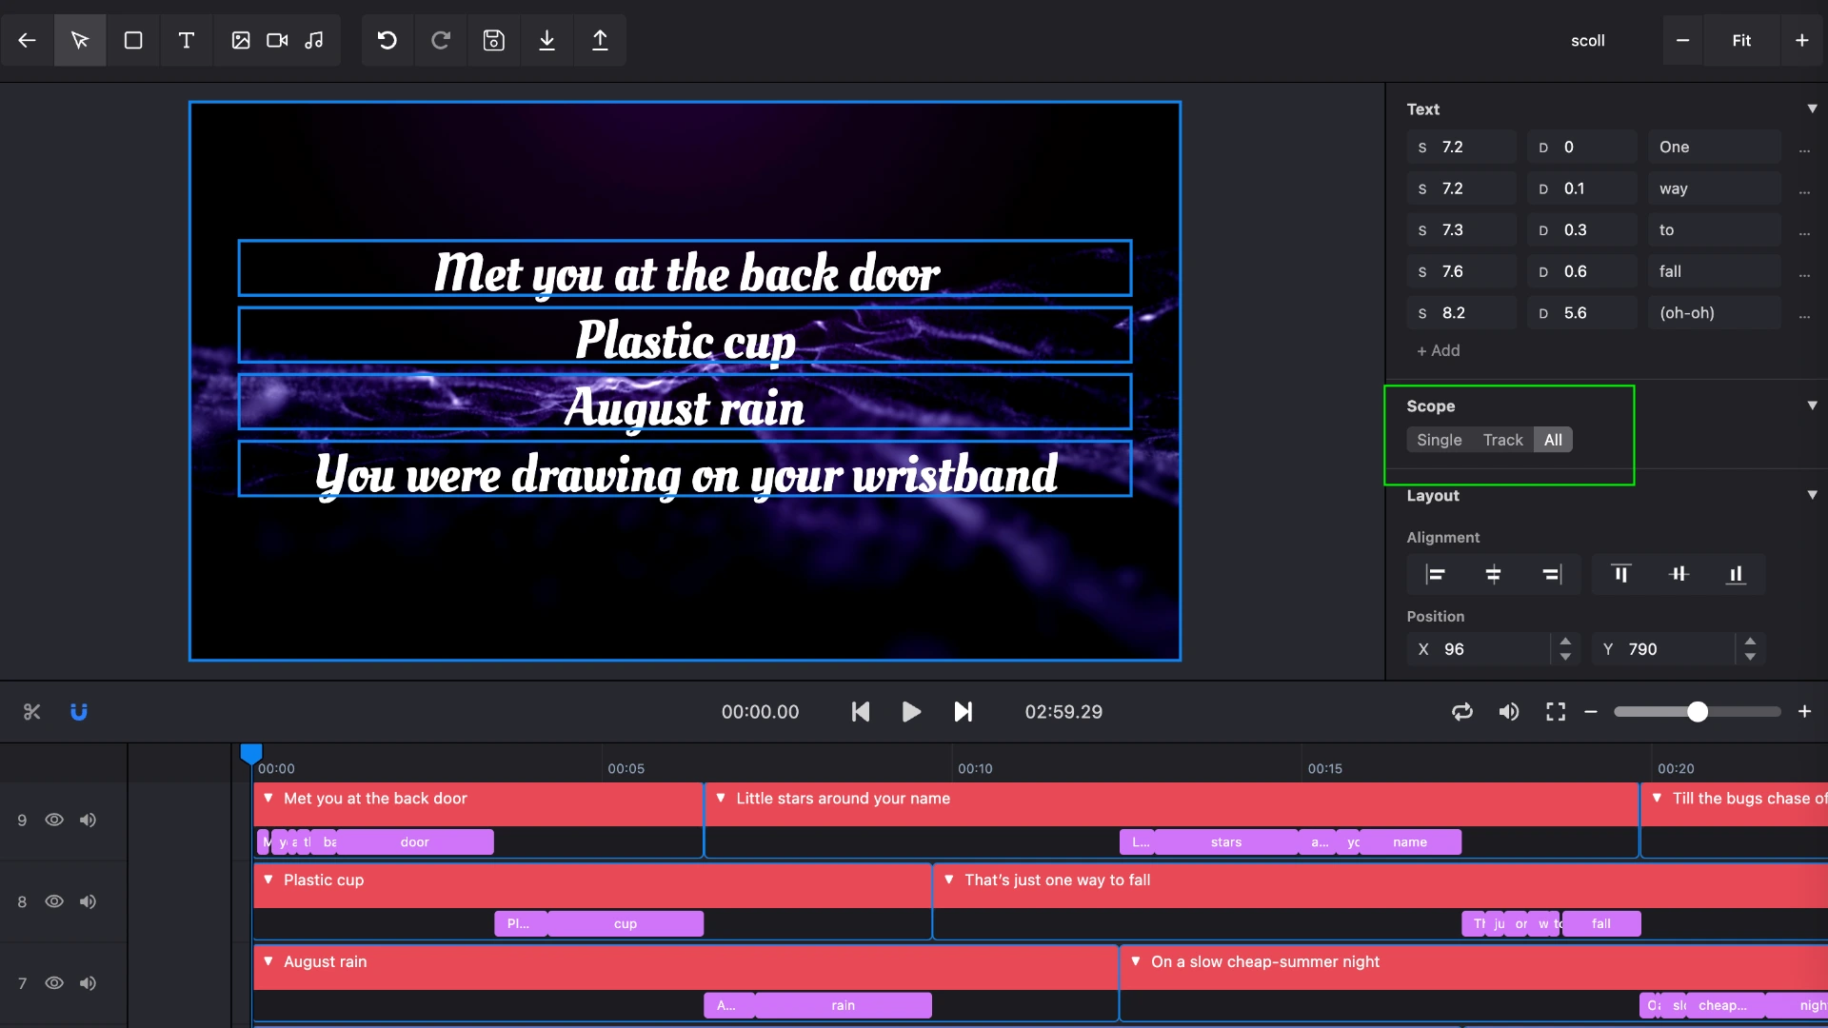Enter fullscreen preview
The height and width of the screenshot is (1028, 1828).
(1556, 712)
